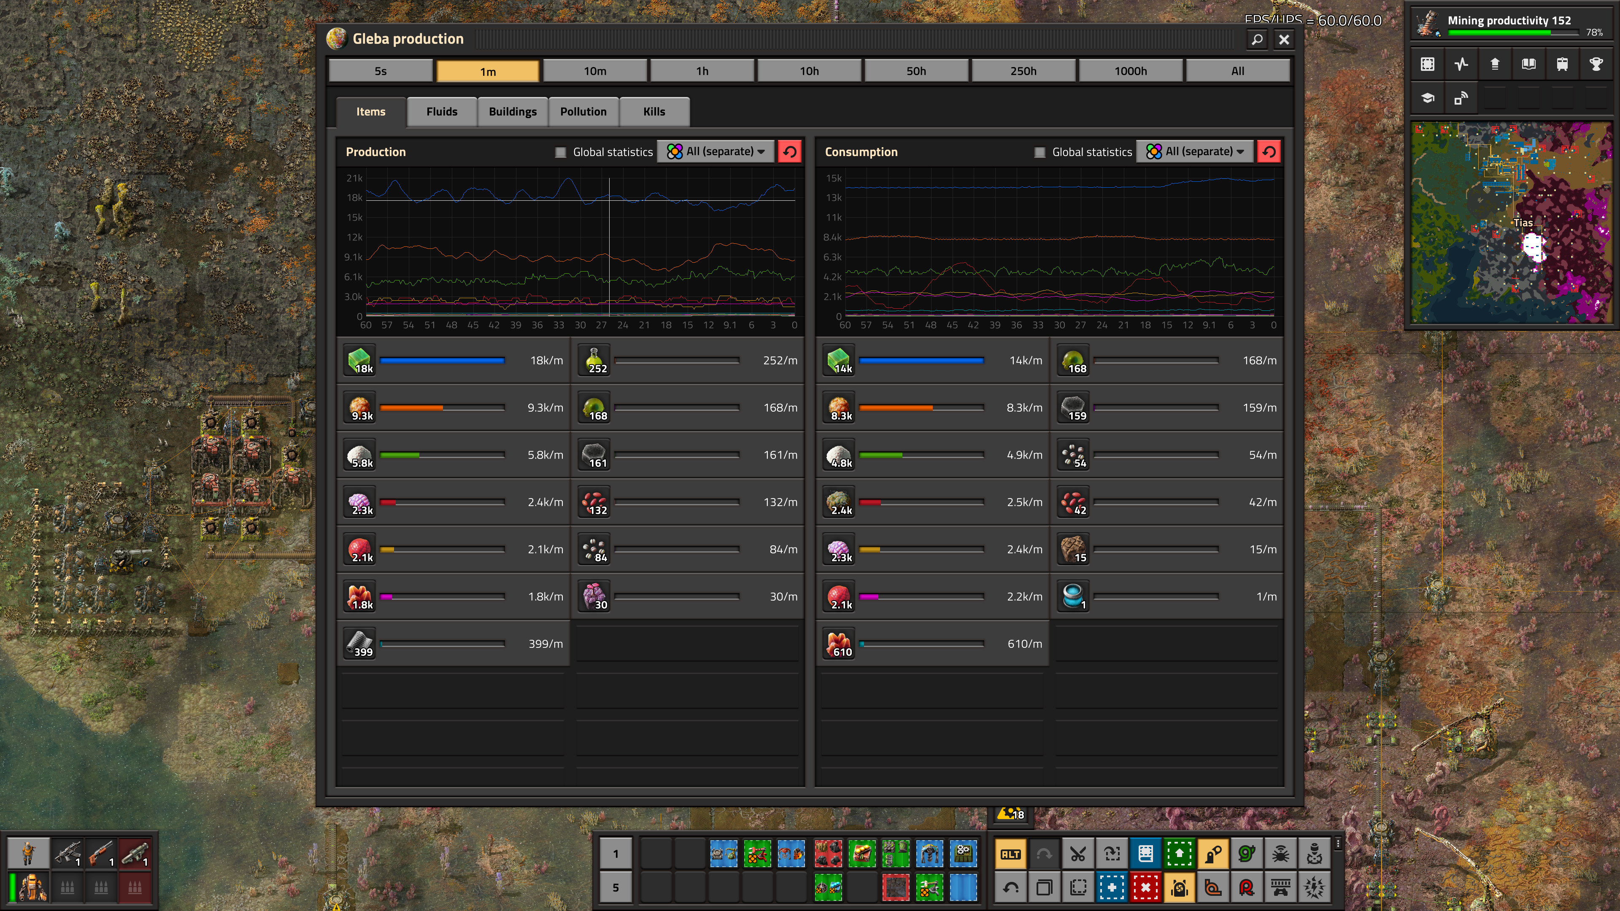
Task: Enable Global statistics checkbox for Production
Action: coord(560,152)
